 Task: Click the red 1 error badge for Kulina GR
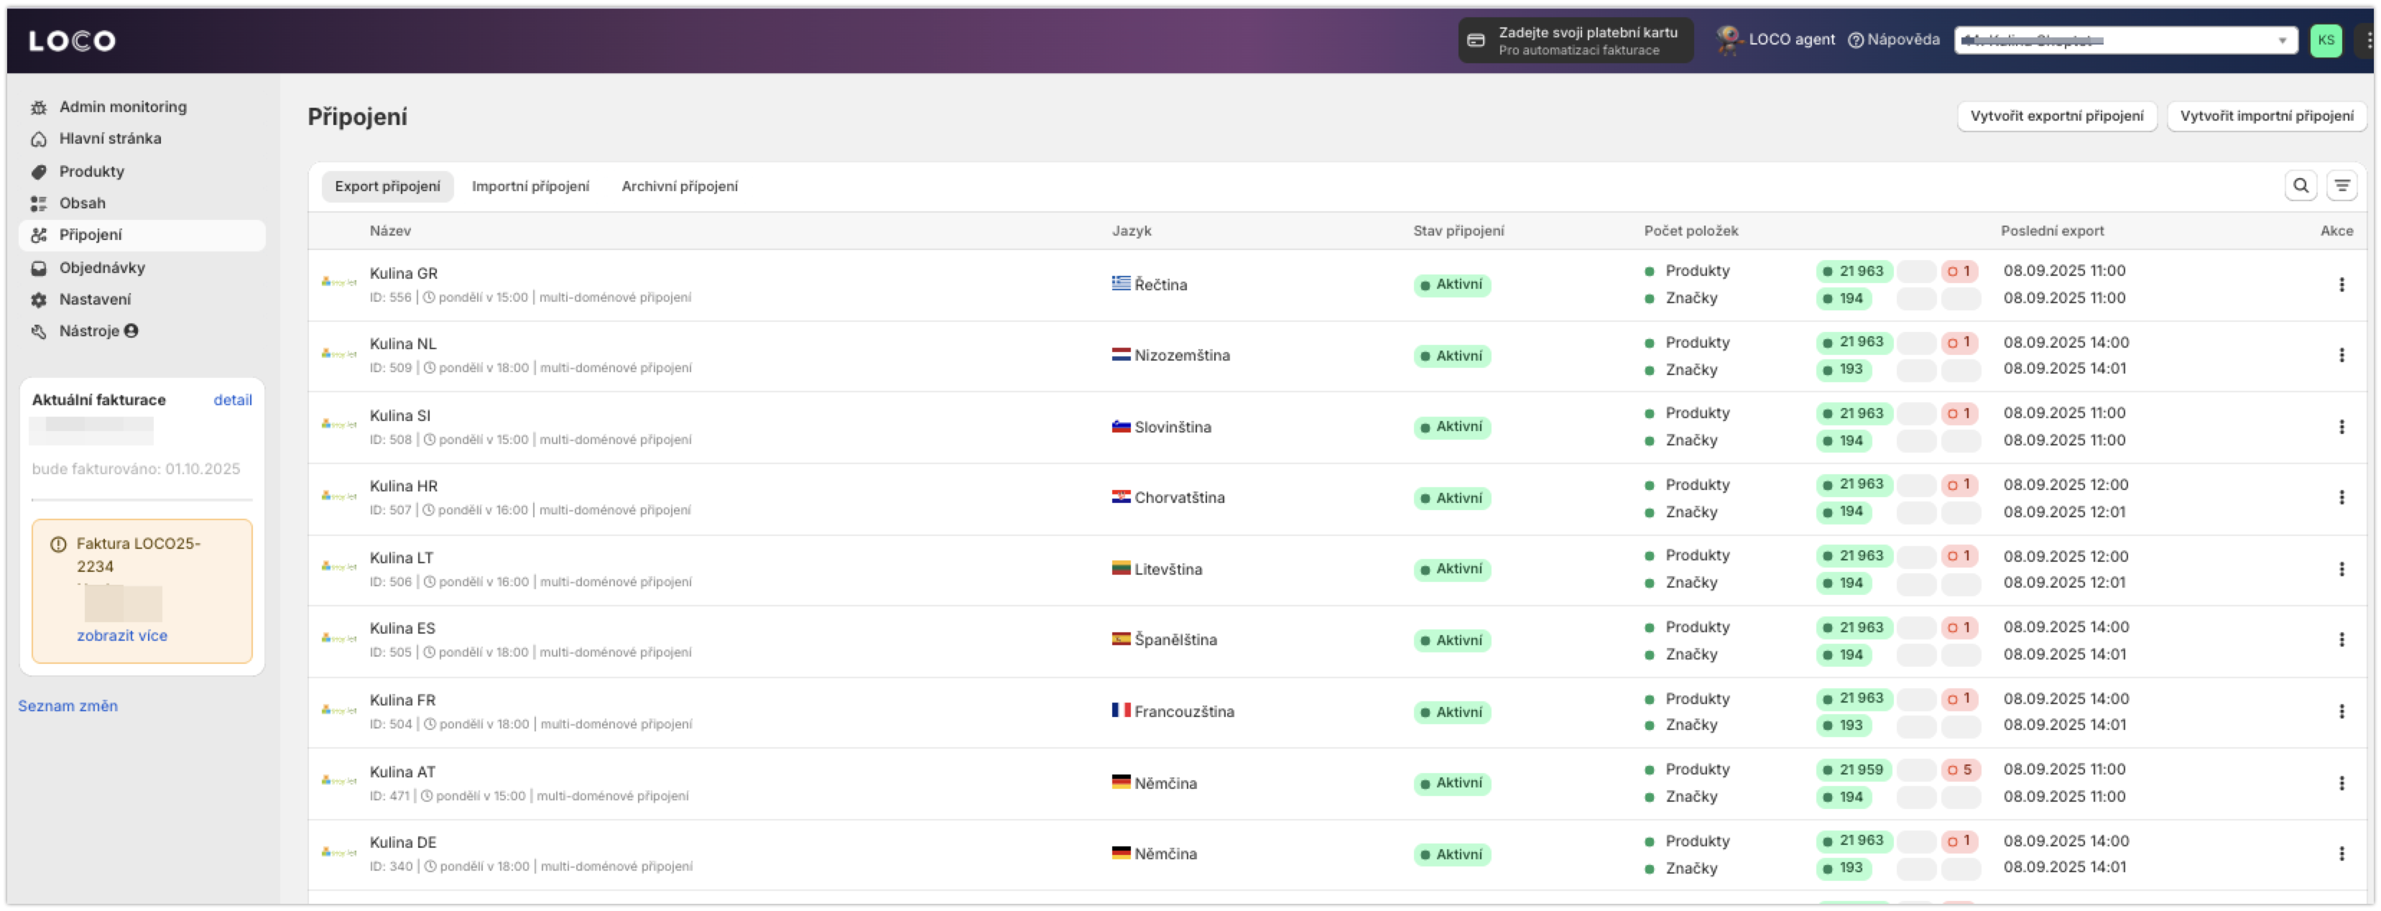1959,272
